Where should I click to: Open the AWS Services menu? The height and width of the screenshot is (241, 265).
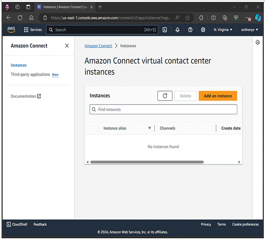[x=33, y=30]
